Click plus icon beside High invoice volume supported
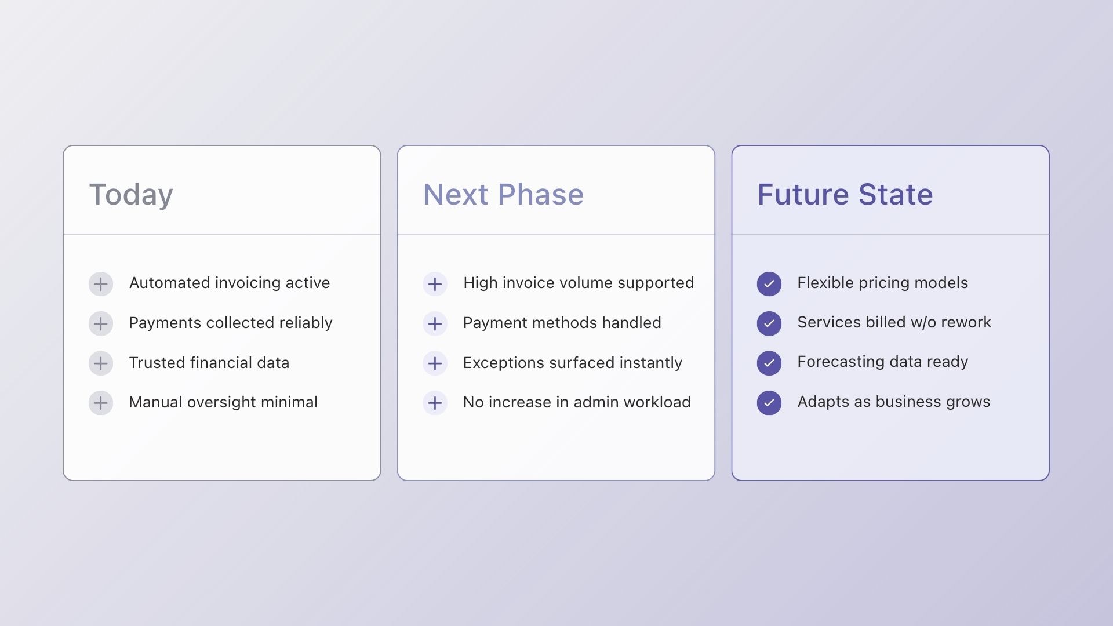1113x626 pixels. [435, 284]
